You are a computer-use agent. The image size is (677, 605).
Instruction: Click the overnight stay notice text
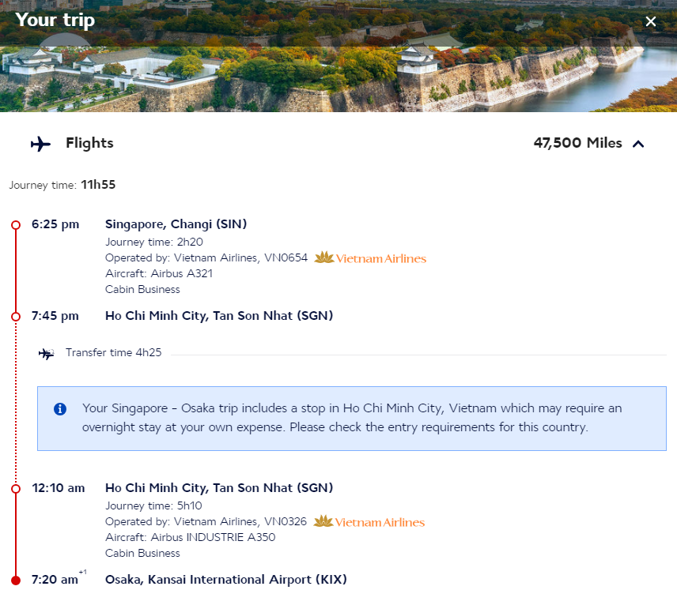[352, 418]
